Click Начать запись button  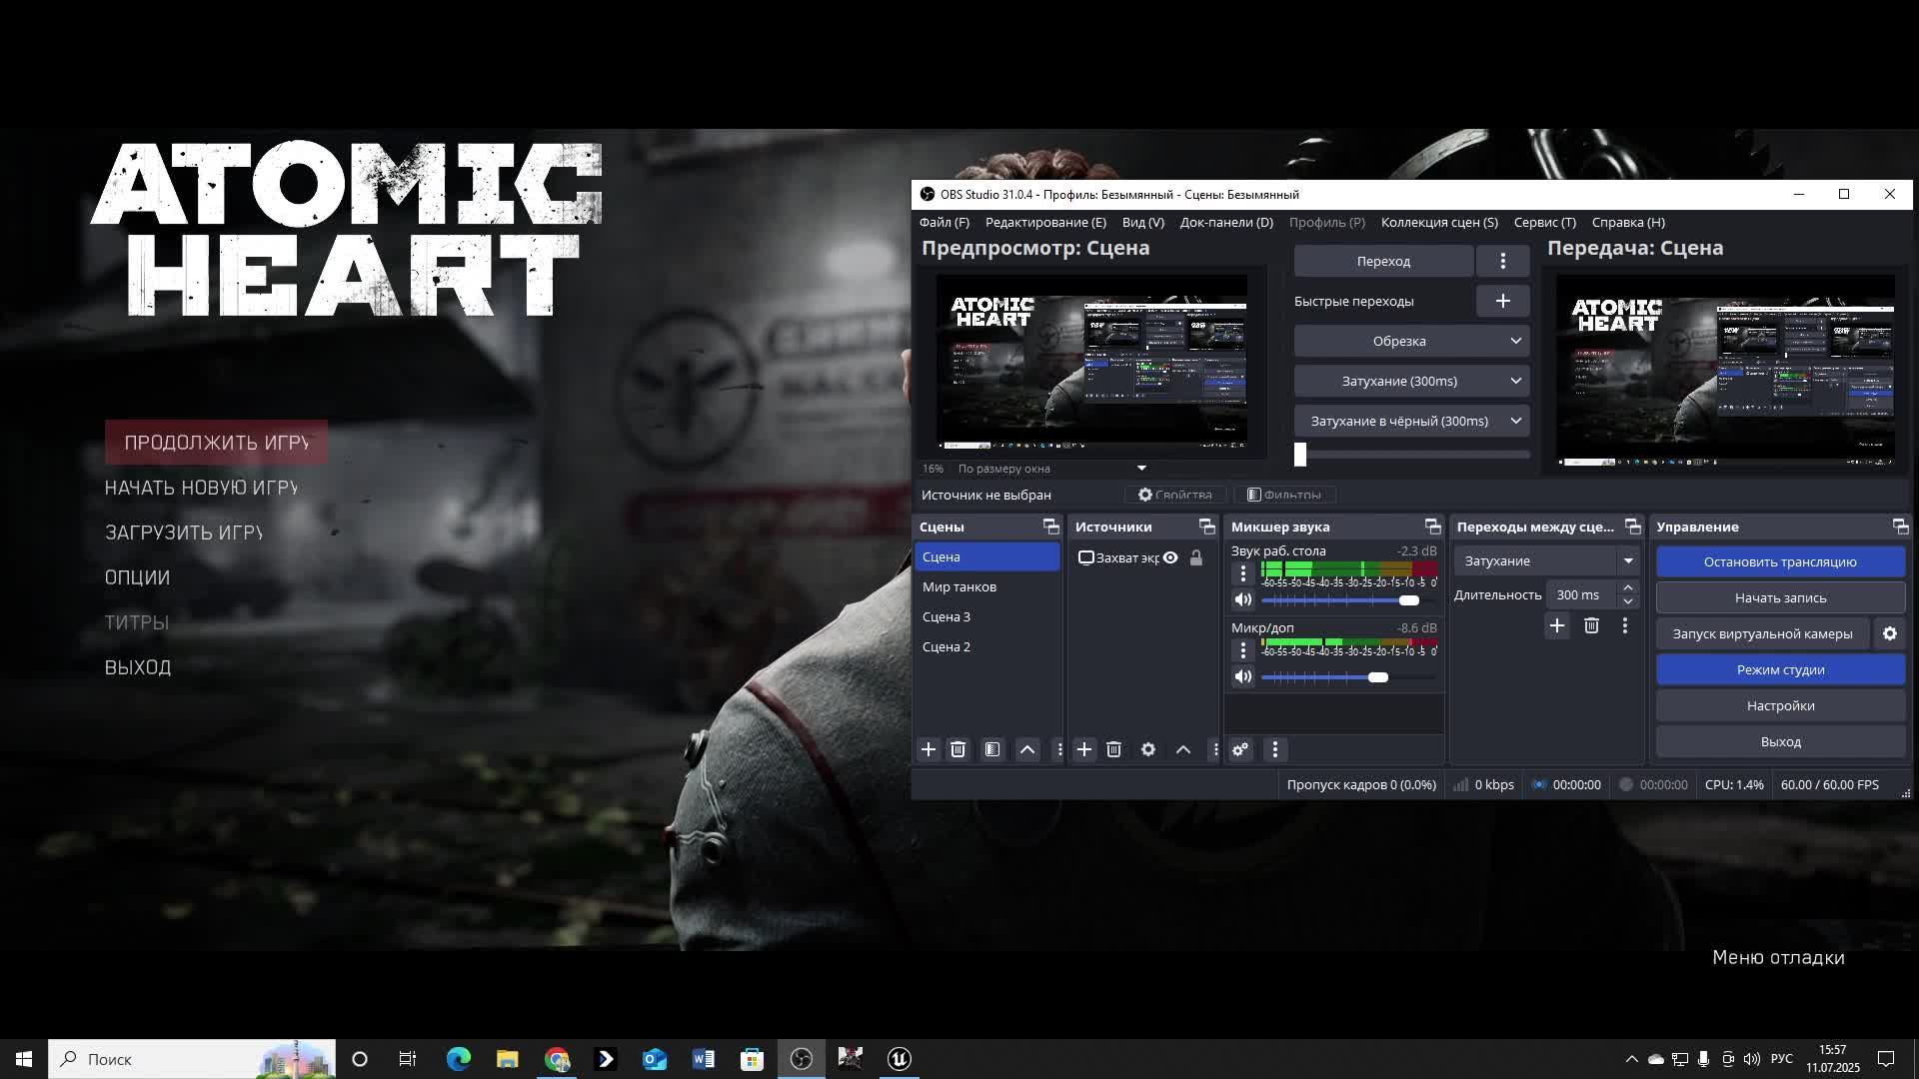coord(1780,597)
